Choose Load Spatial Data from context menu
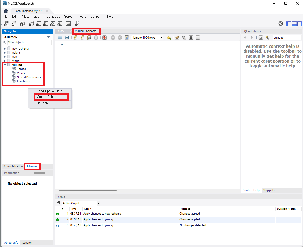303x247 pixels. point(49,91)
